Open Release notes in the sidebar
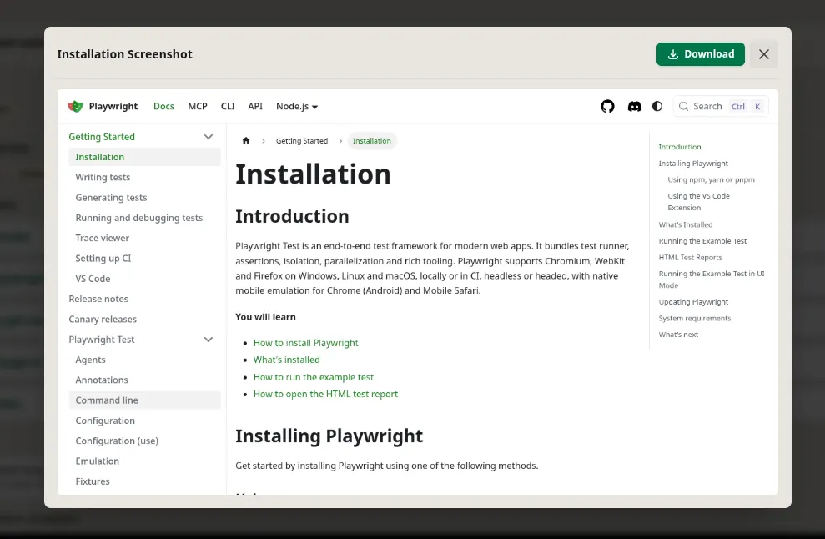Screen dimensions: 825x539 click(98, 299)
